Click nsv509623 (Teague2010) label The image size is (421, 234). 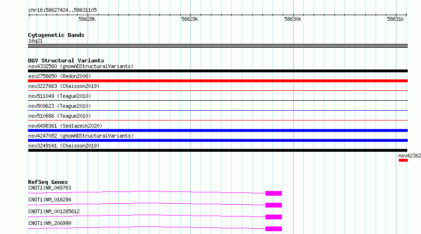pyautogui.click(x=60, y=106)
